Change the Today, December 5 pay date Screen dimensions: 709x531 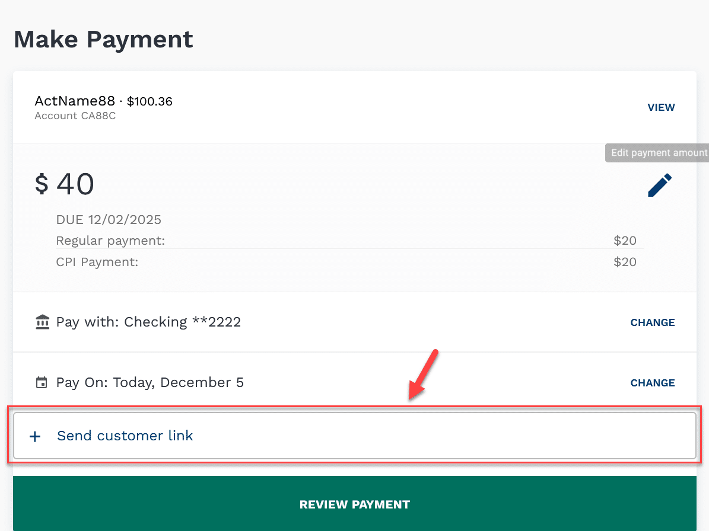click(x=653, y=383)
